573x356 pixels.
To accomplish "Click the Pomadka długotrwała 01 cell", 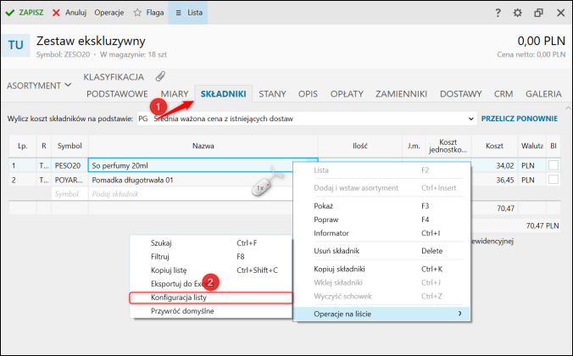I will click(x=191, y=180).
